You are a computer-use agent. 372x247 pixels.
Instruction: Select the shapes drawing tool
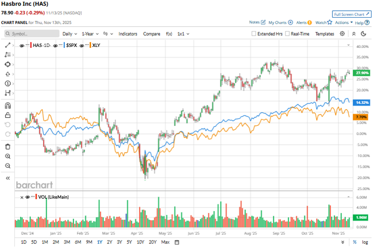pyautogui.click(x=7, y=64)
